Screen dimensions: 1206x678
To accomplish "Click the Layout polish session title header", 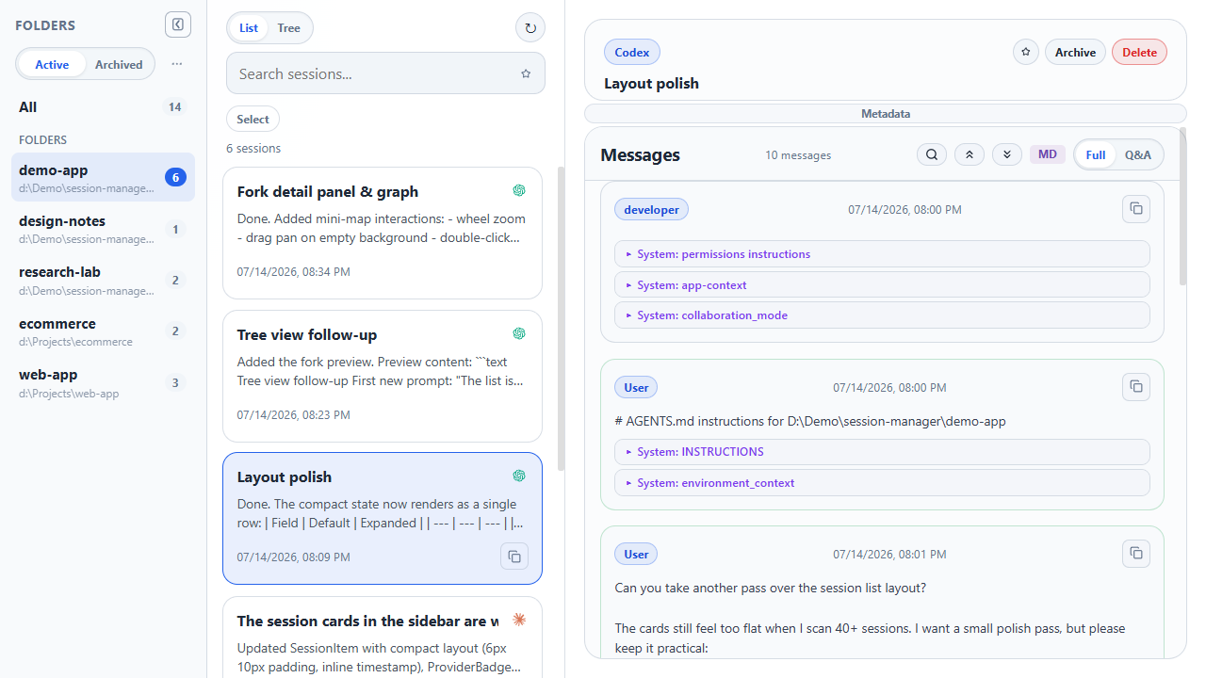I will click(x=651, y=83).
